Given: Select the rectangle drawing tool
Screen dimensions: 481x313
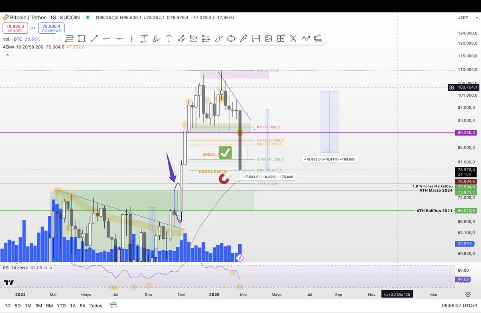Looking at the screenshot, I should pyautogui.click(x=81, y=39).
